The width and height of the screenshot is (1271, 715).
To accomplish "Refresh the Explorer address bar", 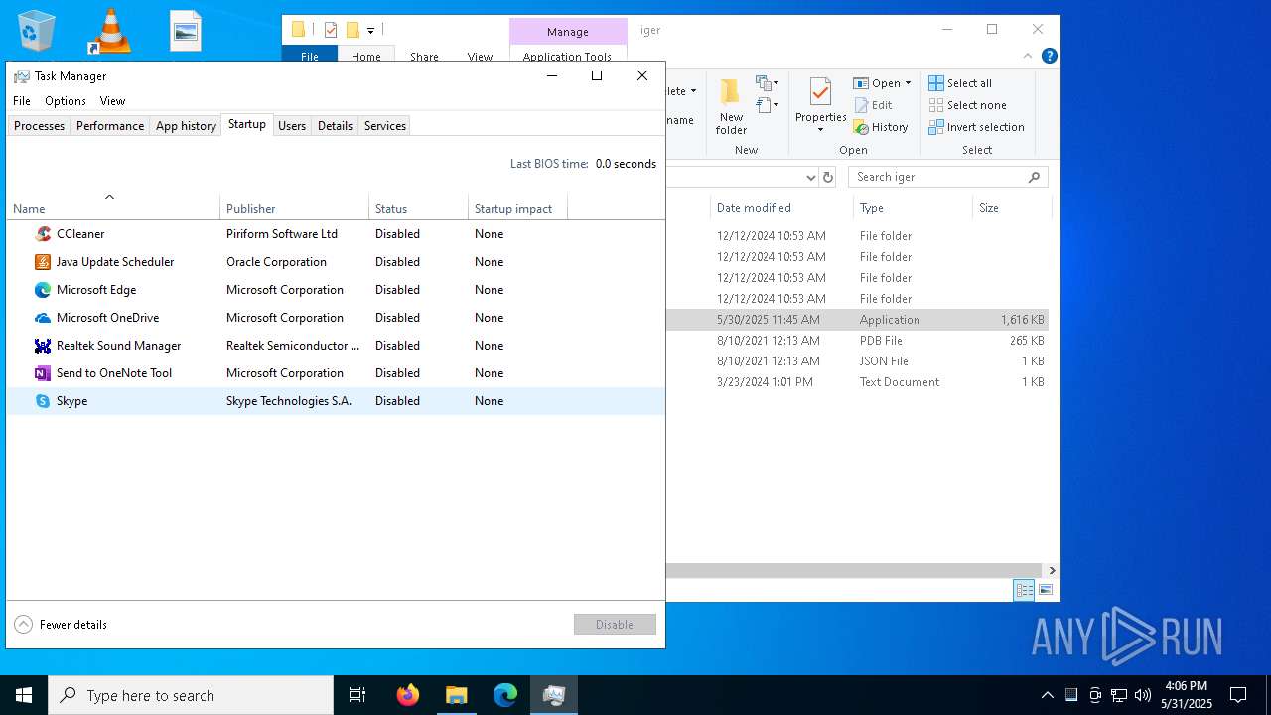I will tap(828, 177).
